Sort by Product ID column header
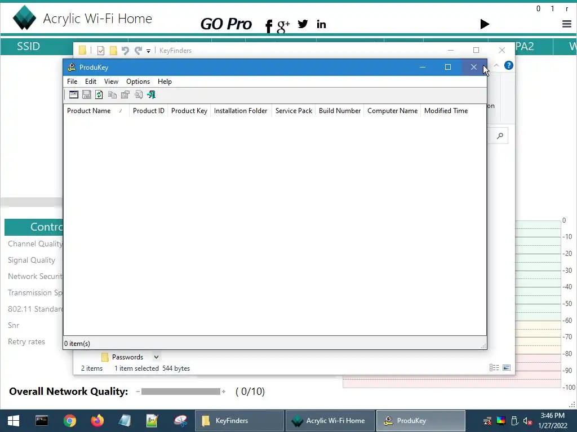Image resolution: width=577 pixels, height=432 pixels. pyautogui.click(x=148, y=111)
